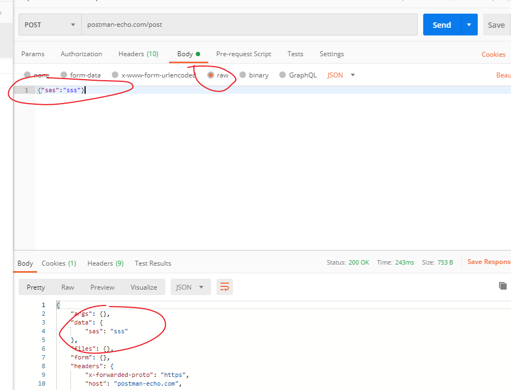
Task: Click the "x-forwarded-proto" response line
Action: click(x=137, y=375)
